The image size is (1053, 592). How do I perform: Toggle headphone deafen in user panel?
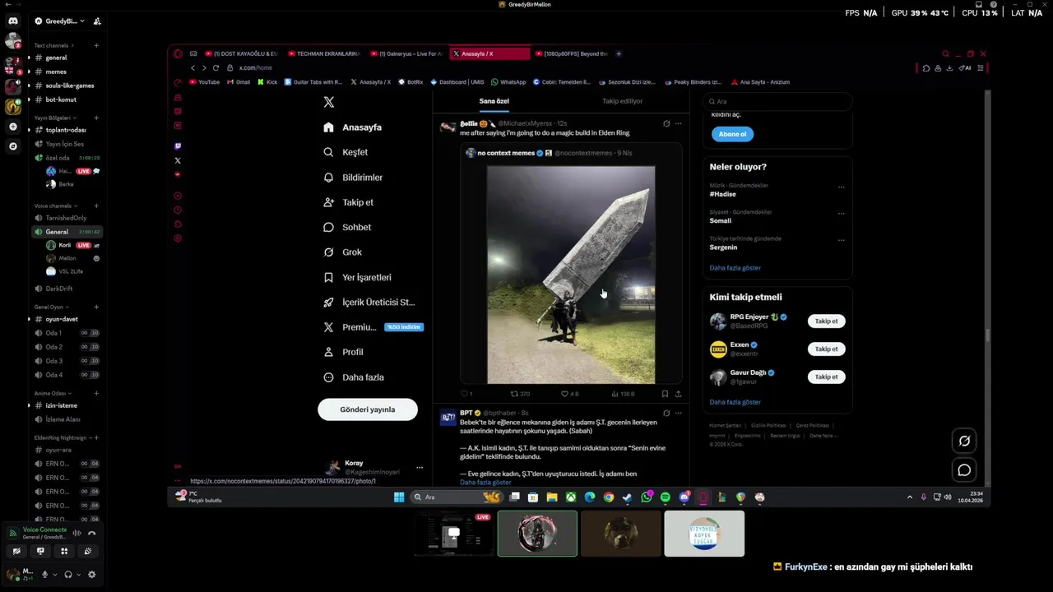tap(68, 575)
